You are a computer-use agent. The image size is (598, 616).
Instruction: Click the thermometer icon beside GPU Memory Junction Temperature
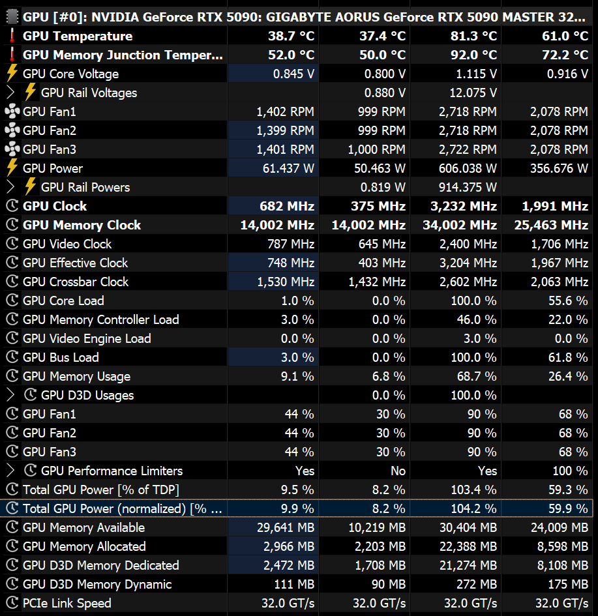pyautogui.click(x=12, y=55)
